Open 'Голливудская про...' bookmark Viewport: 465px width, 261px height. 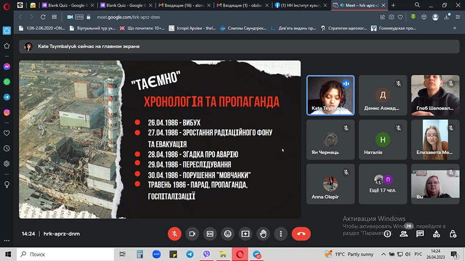[x=393, y=28]
